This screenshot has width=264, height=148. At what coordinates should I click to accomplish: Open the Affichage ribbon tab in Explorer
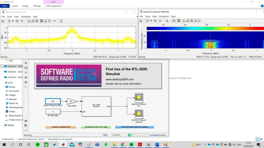(37, 6)
